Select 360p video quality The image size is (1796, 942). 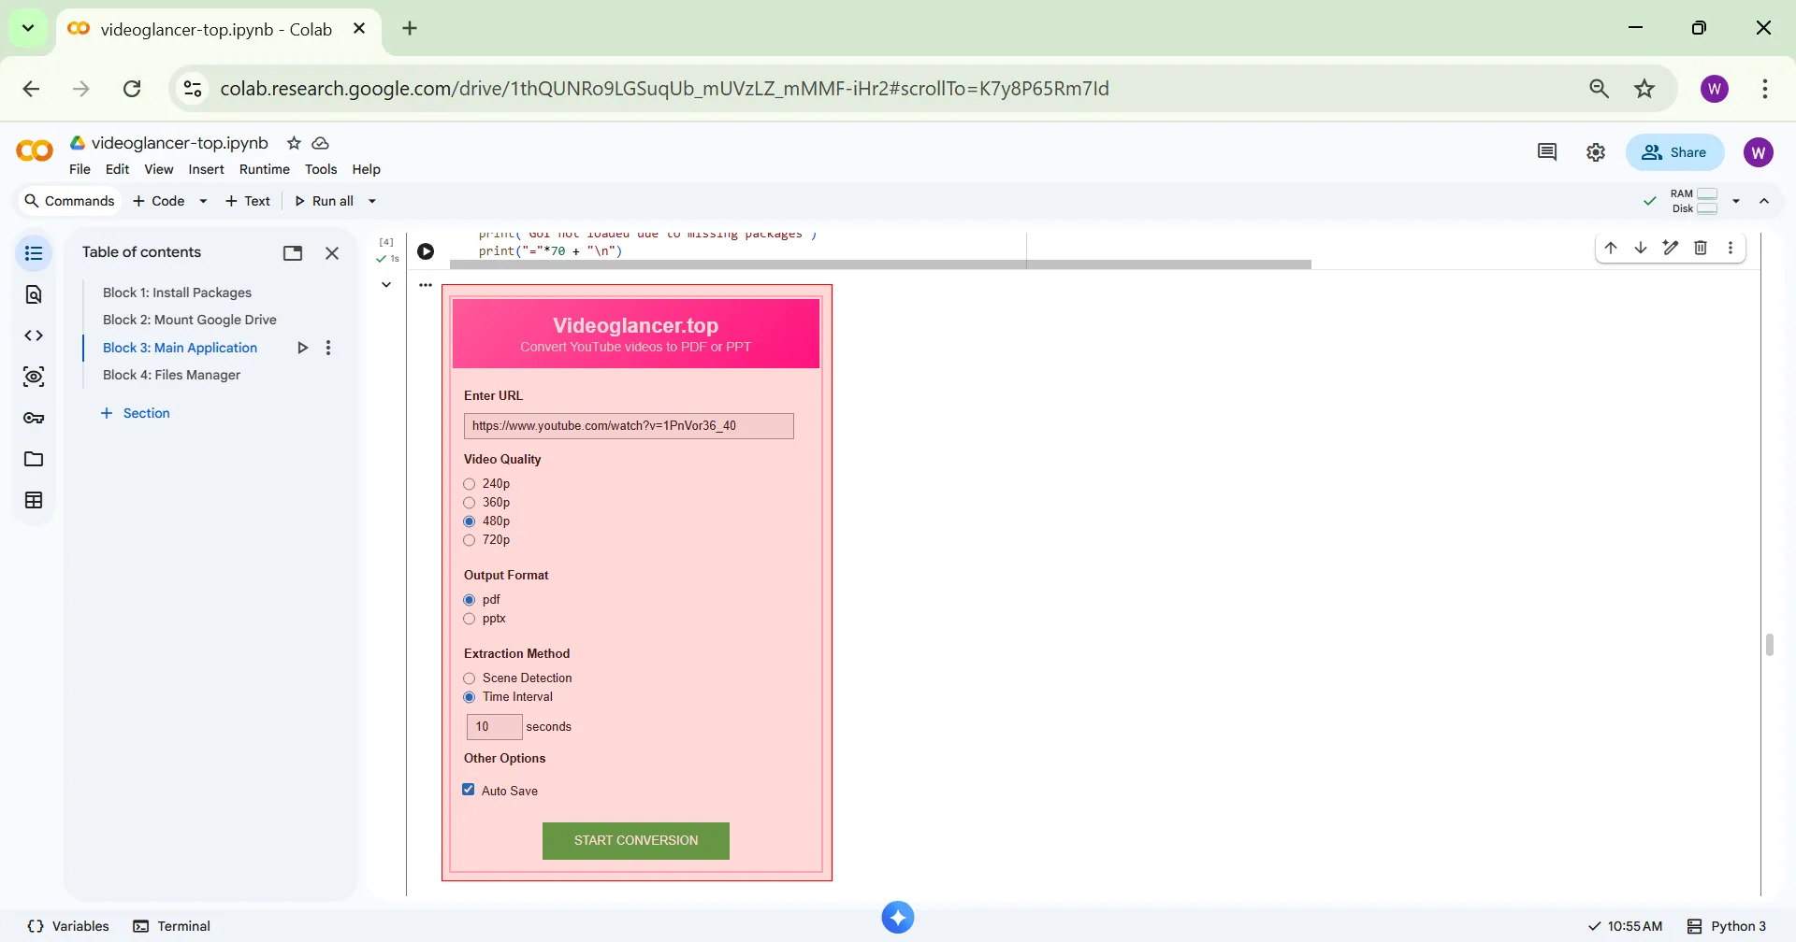(x=470, y=503)
